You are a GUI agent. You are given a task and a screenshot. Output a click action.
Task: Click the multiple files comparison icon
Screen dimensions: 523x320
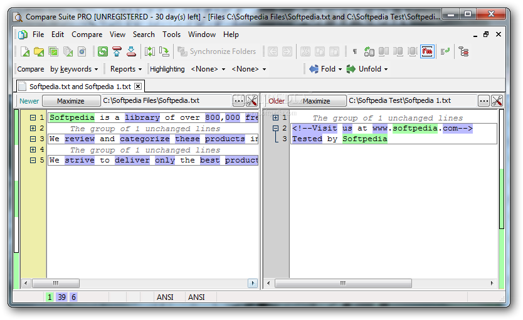pos(68,51)
